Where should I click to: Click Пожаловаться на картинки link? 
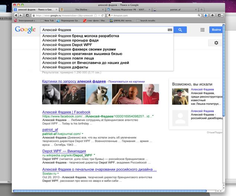click(126, 82)
